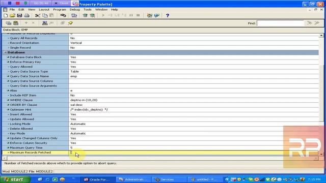The height and width of the screenshot is (183, 326).
Task: Select the Query All Records property row
Action: (x=160, y=38)
